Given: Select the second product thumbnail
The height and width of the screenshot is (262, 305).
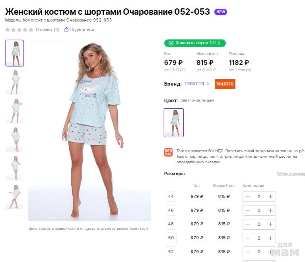Looking at the screenshot, I should [14, 82].
